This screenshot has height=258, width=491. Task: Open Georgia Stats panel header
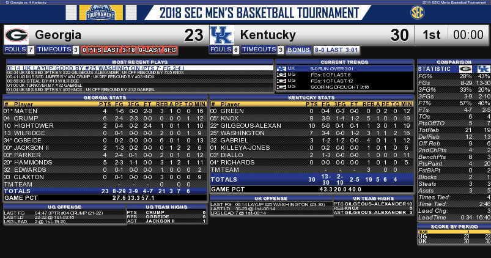(x=105, y=98)
